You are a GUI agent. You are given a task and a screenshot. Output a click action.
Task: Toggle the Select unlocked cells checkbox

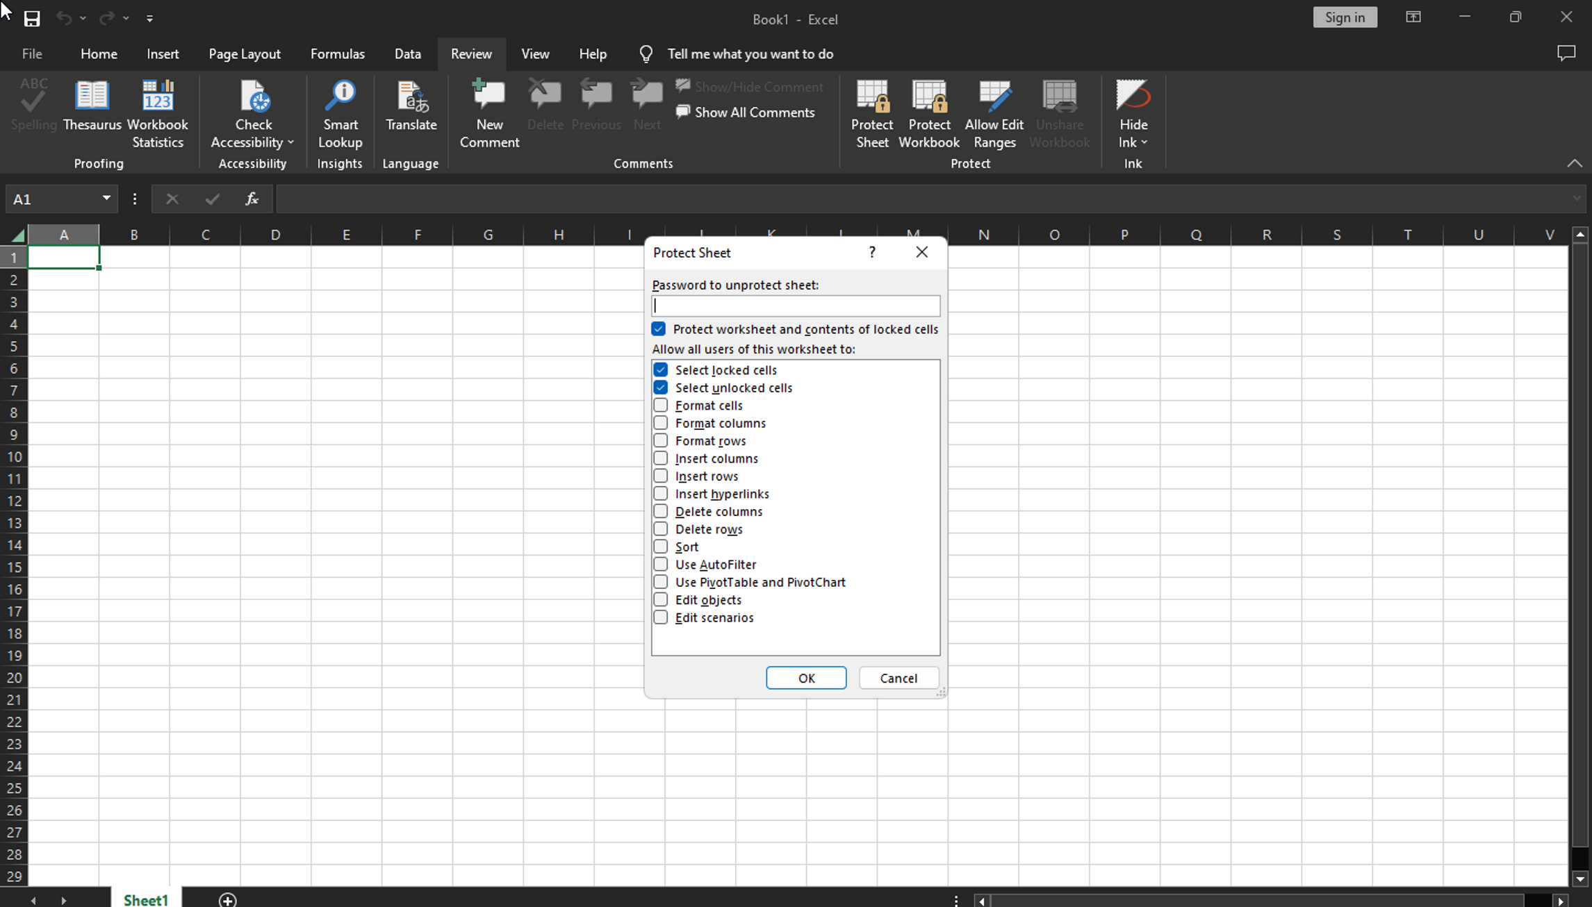click(x=660, y=388)
